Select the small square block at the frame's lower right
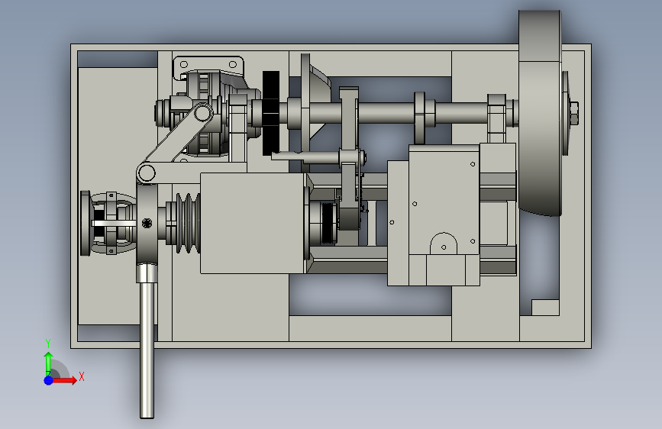Screen dimensions: 662x429 click(545, 308)
